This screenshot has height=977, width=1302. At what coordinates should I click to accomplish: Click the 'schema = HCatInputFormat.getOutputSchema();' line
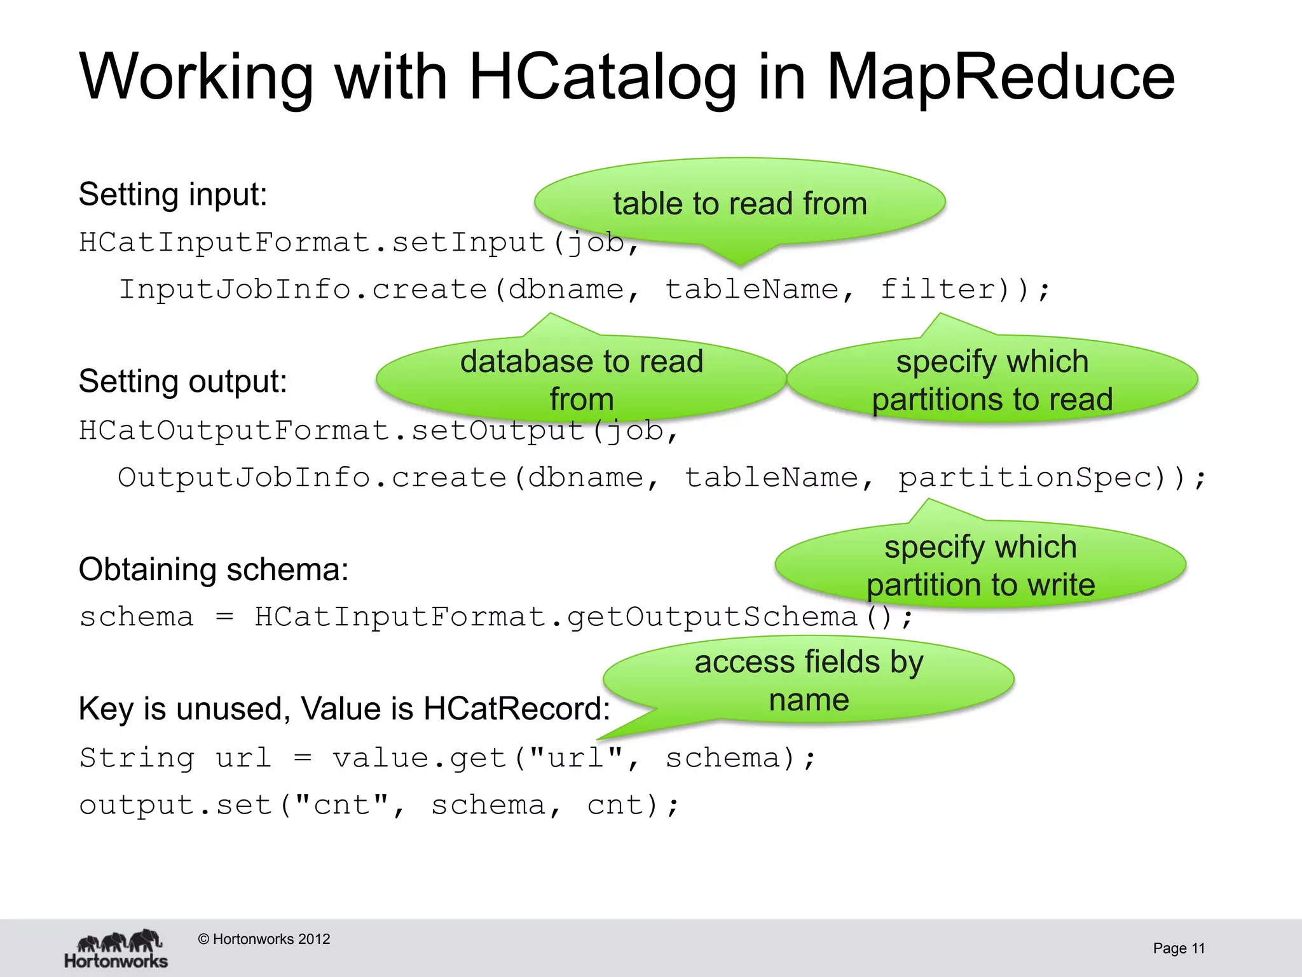[x=496, y=618]
